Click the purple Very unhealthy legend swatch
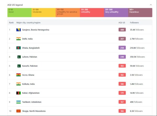 click(x=116, y=12)
